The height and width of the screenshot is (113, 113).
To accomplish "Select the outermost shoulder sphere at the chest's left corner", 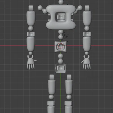I will pyautogui.click(x=40, y=8).
